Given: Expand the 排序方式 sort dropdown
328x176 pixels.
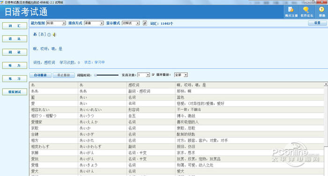Looking at the screenshot, I should coord(94,23).
